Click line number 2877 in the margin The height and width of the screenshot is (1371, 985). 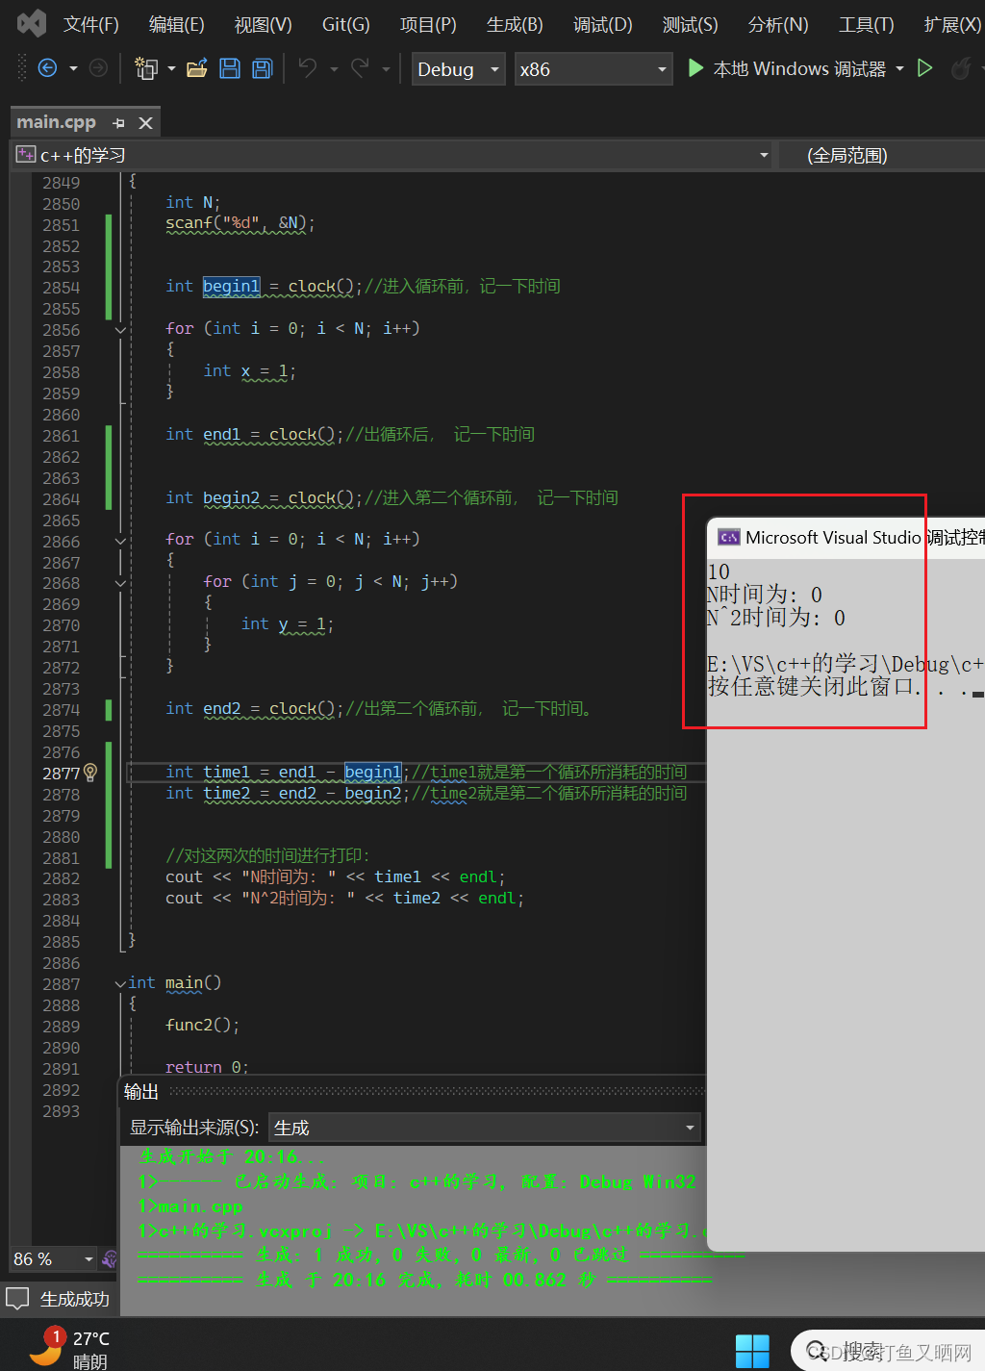coord(62,774)
